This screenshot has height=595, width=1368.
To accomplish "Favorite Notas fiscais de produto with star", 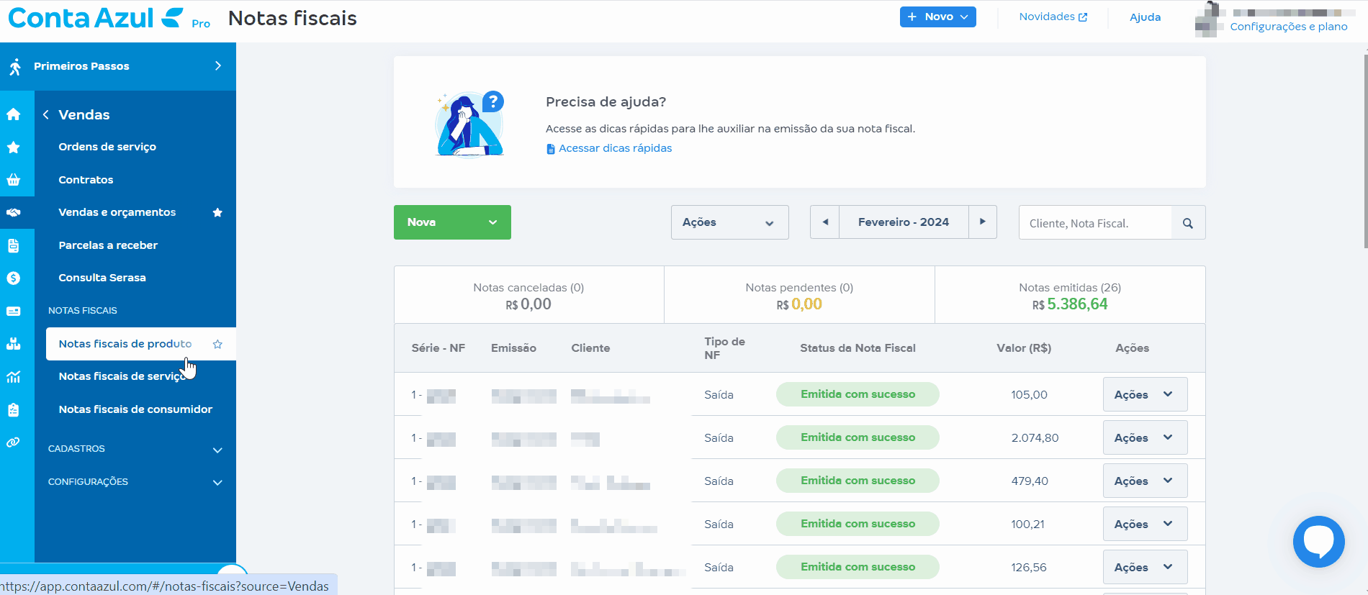I will pos(217,344).
